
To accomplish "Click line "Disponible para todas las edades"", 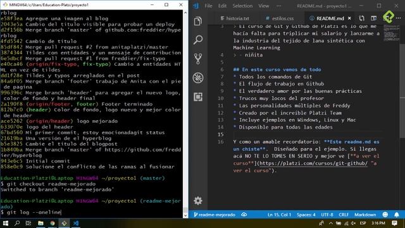I will [x=285, y=127].
